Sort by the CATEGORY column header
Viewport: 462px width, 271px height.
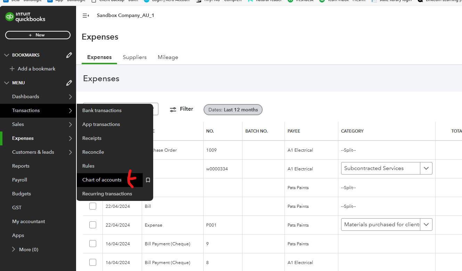click(352, 131)
